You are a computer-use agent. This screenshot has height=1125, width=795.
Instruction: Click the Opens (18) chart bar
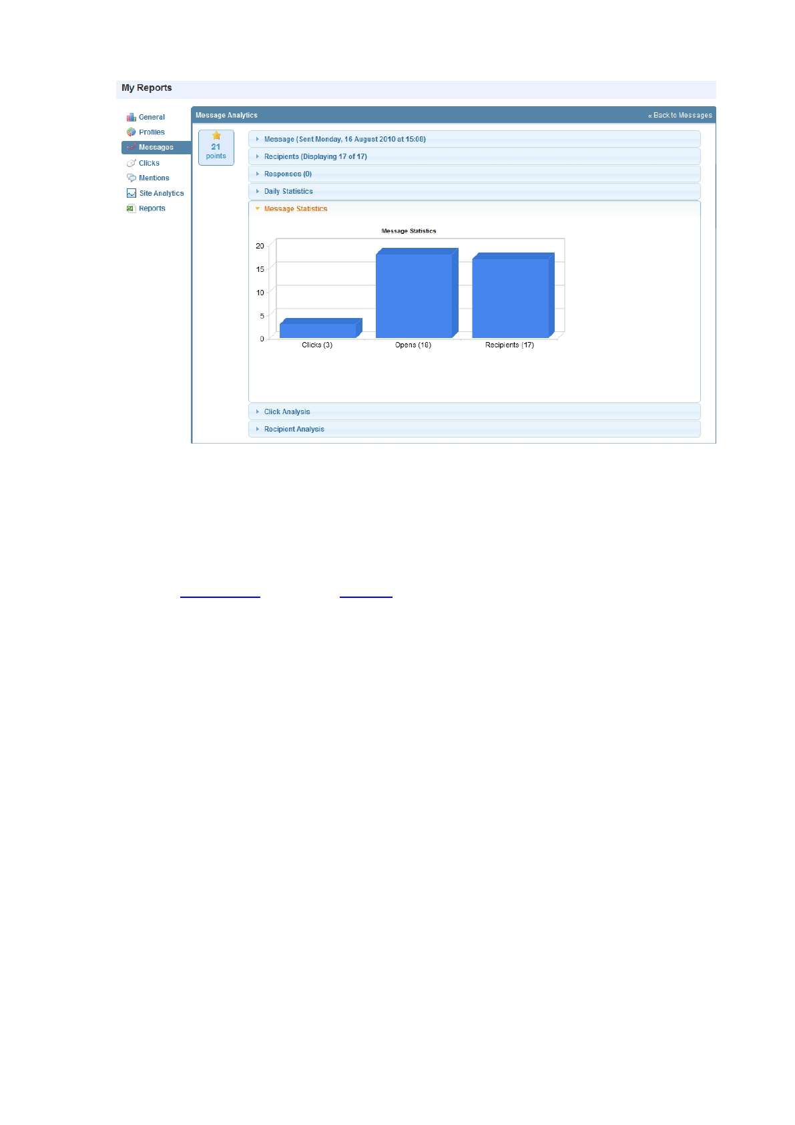[417, 293]
